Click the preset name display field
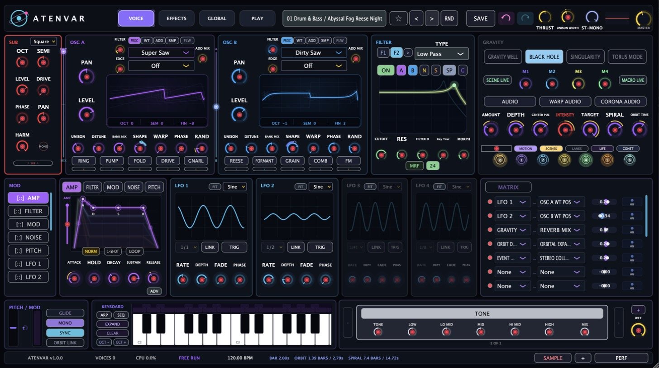The width and height of the screenshot is (659, 368). [x=334, y=19]
